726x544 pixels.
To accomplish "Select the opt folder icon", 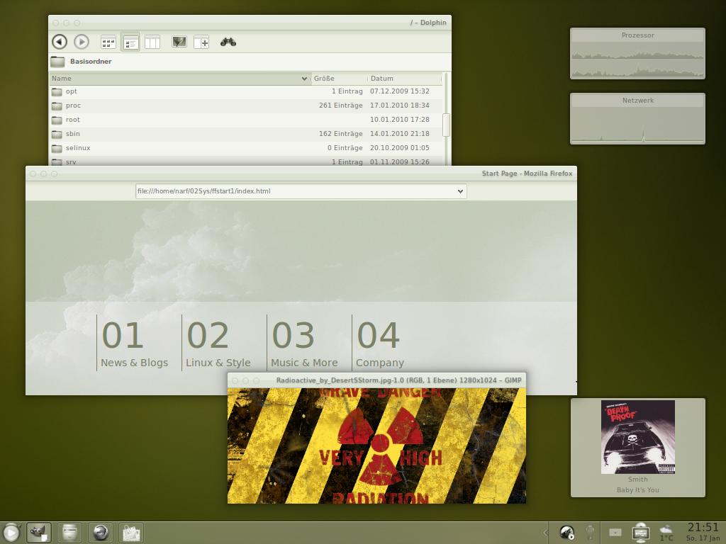I will (57, 91).
